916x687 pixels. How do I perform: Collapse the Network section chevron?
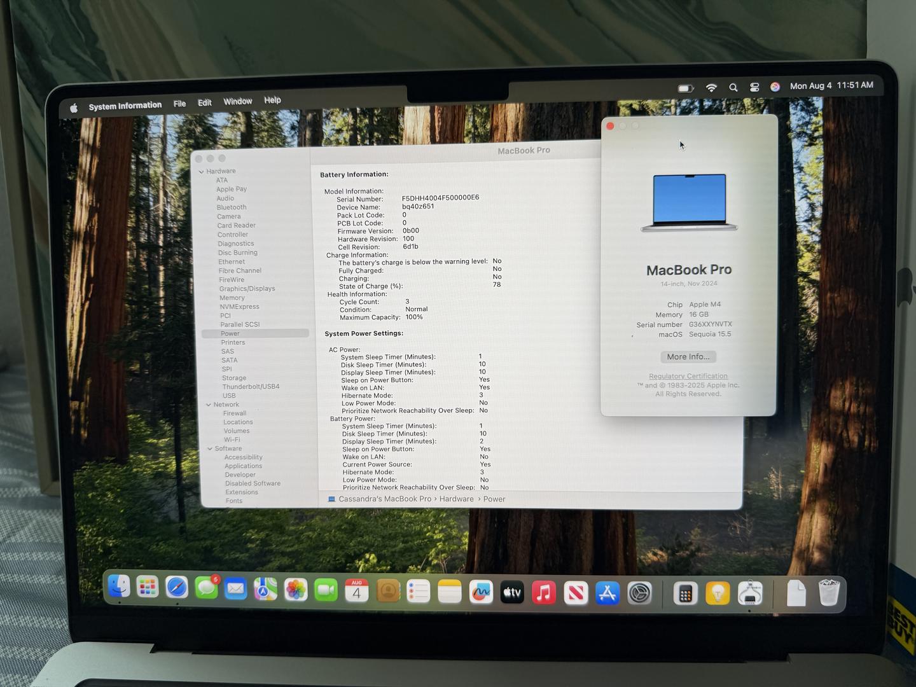[x=209, y=405]
